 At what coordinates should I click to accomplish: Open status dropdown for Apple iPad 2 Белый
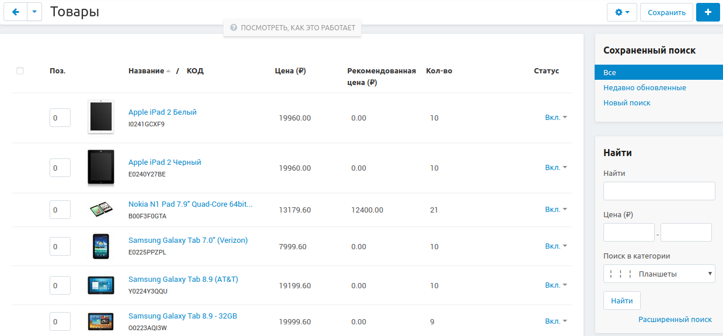(x=556, y=117)
